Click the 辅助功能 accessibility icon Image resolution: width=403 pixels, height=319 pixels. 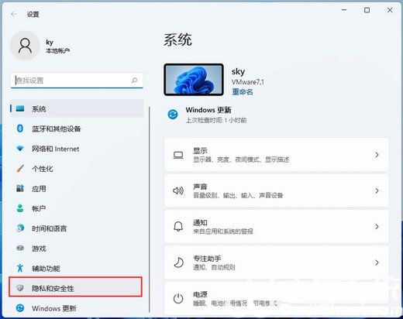click(x=20, y=268)
